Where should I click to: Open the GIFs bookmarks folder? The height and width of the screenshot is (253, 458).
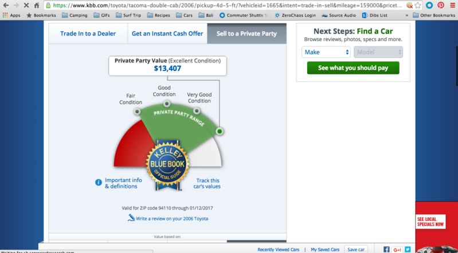pos(101,15)
